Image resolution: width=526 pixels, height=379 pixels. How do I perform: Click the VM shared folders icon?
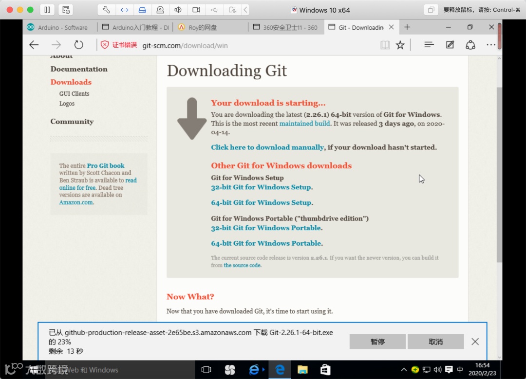click(232, 10)
